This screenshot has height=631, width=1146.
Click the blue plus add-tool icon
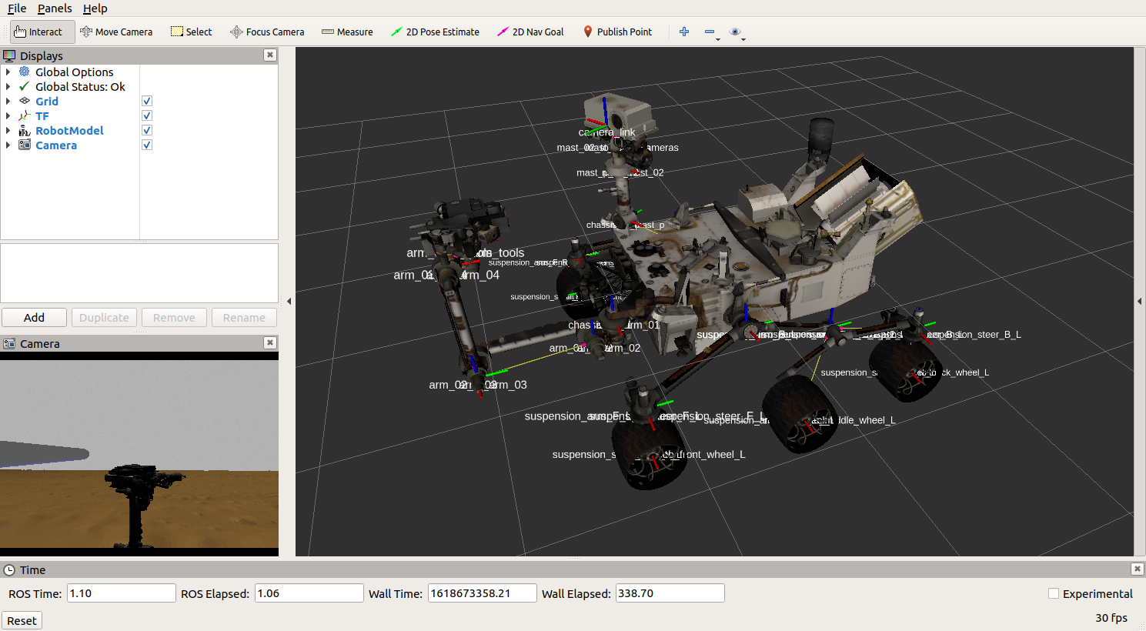[x=684, y=32]
